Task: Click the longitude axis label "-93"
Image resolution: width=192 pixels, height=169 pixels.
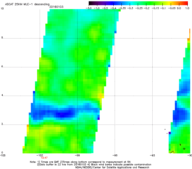Action: (152, 155)
